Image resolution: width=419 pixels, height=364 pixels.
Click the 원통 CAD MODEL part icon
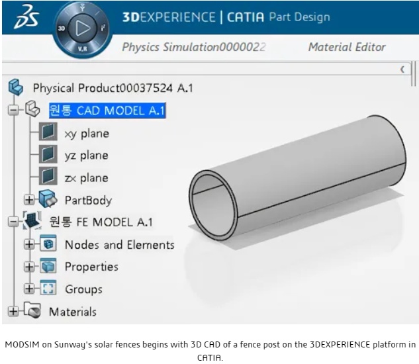(x=32, y=109)
